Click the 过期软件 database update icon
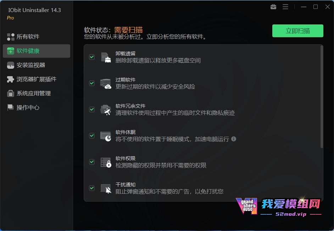The height and width of the screenshot is (231, 334). (x=106, y=84)
